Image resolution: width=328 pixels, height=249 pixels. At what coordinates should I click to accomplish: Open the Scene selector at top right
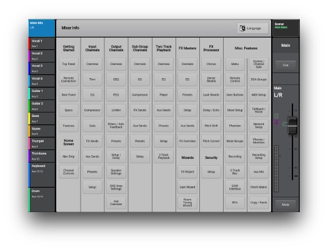point(286,28)
